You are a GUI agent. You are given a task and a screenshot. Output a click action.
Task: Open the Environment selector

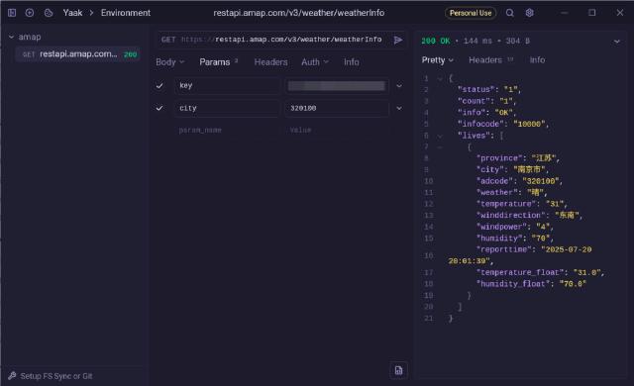126,13
